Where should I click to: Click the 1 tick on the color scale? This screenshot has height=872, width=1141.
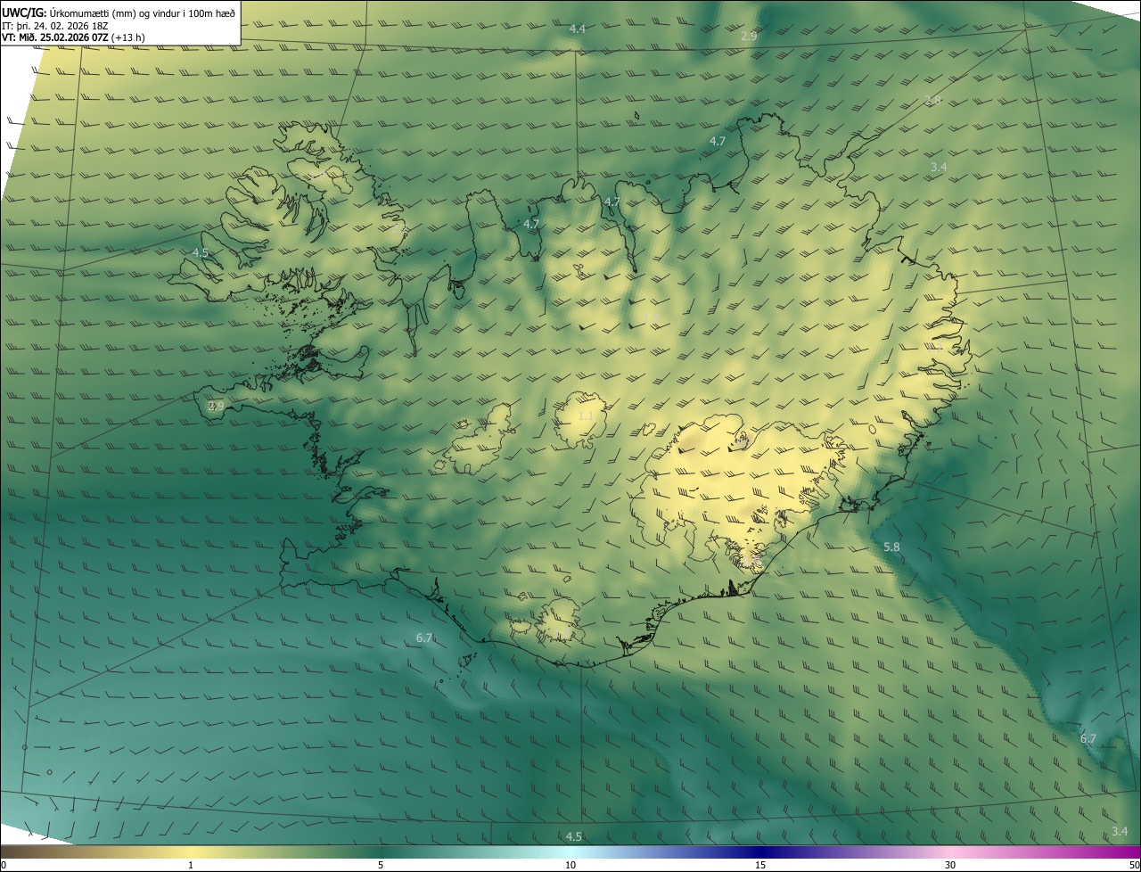(191, 865)
